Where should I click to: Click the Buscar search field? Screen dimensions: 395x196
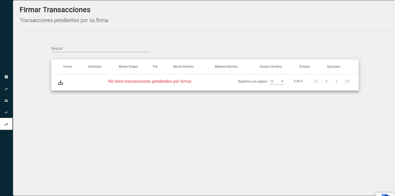click(100, 49)
